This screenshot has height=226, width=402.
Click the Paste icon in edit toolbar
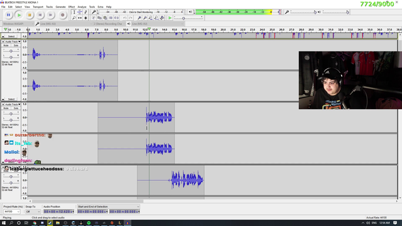pos(105,18)
